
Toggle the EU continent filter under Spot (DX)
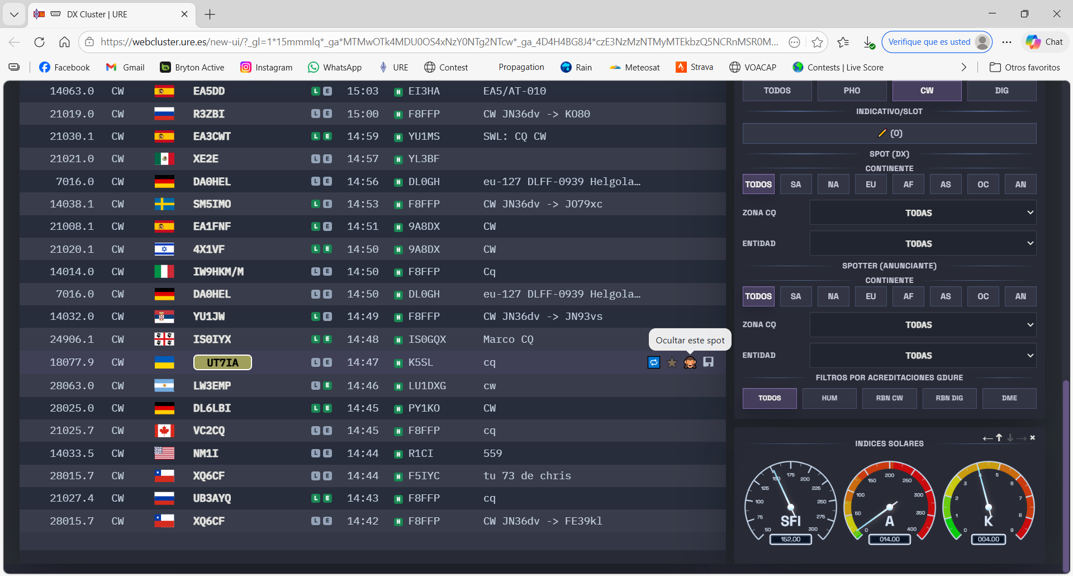871,185
